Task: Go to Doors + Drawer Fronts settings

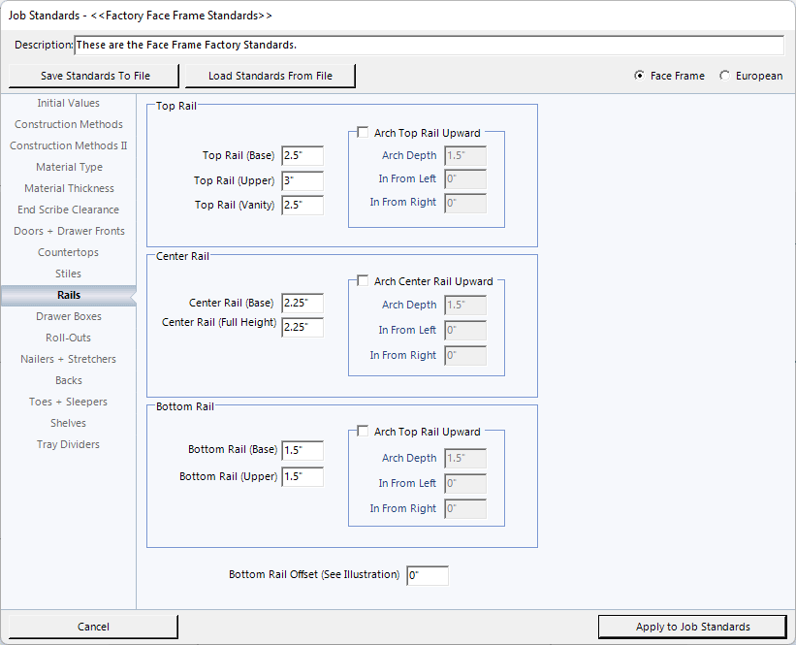Action: 68,231
